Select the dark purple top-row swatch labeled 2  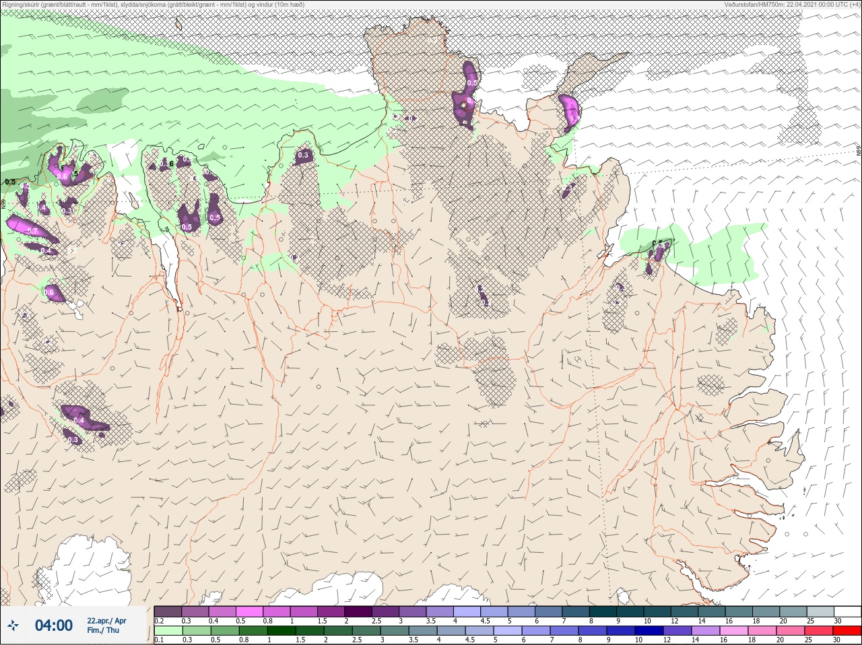coord(358,611)
